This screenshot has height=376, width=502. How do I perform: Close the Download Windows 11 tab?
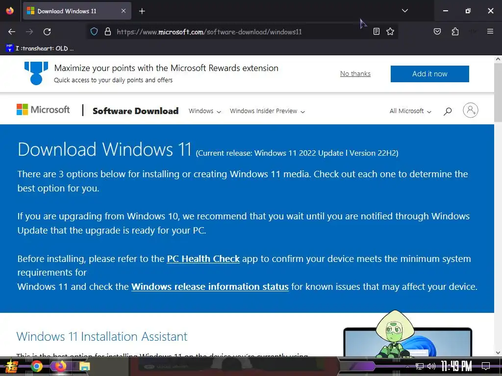123,11
